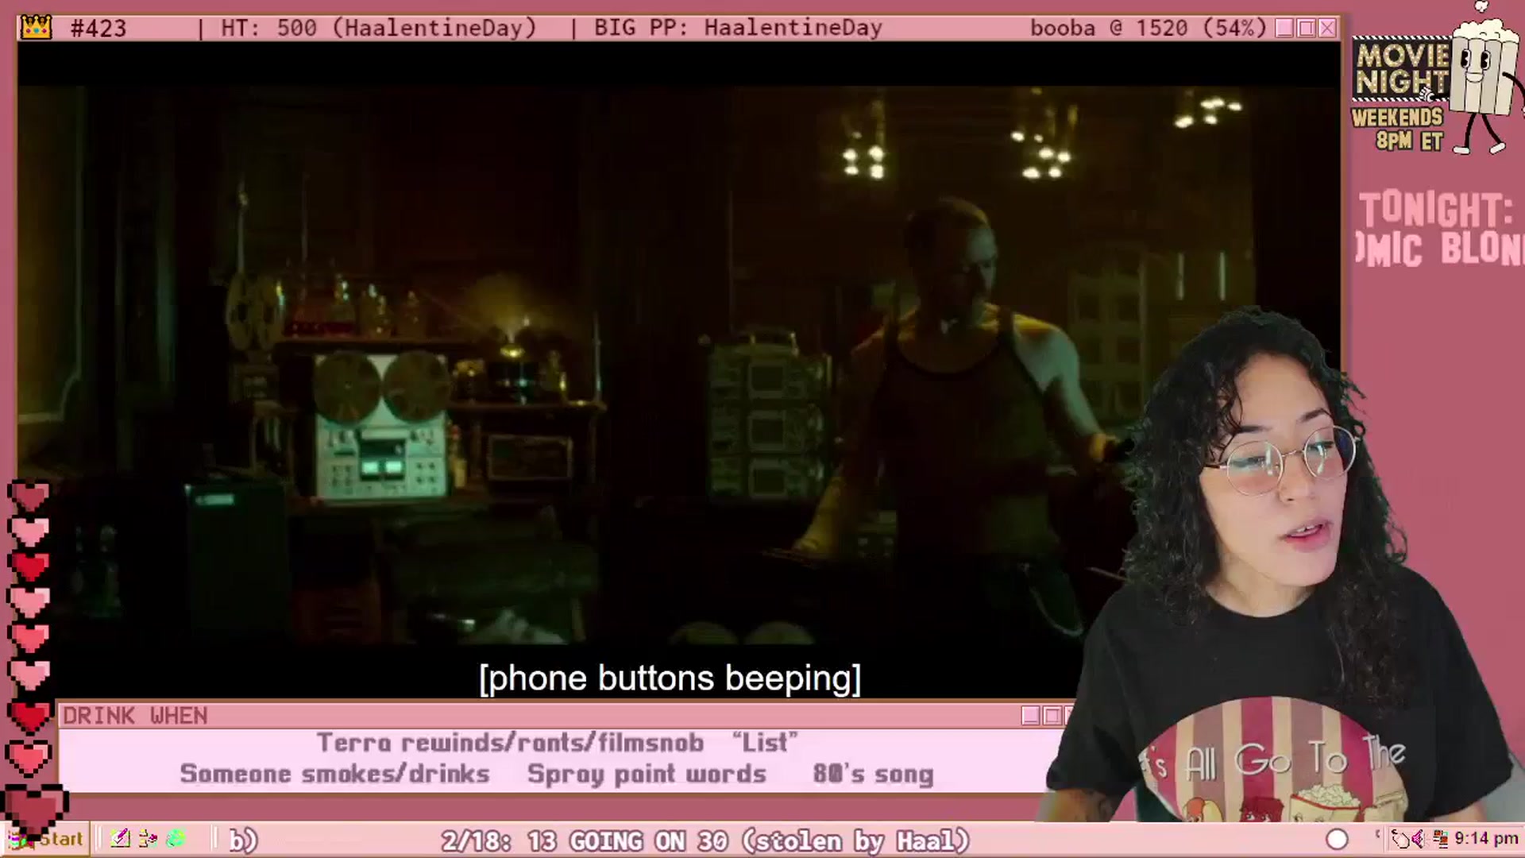The image size is (1525, 858).
Task: Click the 'b)' taskbar item
Action: pos(243,840)
